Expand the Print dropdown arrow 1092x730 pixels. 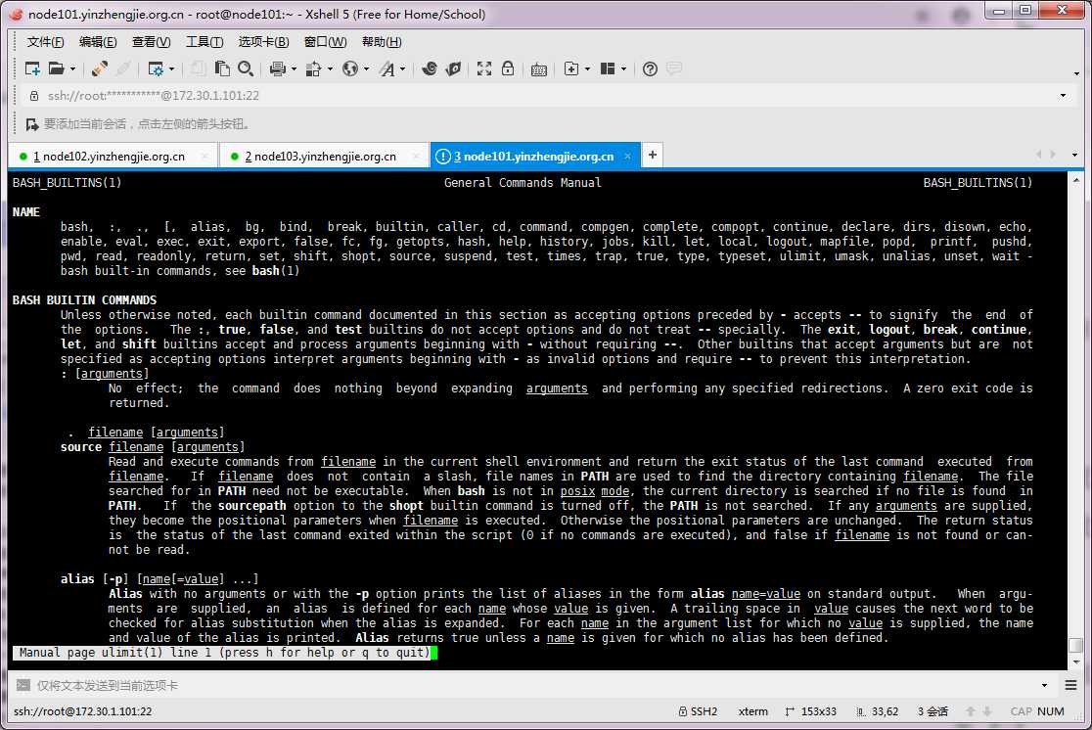pyautogui.click(x=294, y=68)
